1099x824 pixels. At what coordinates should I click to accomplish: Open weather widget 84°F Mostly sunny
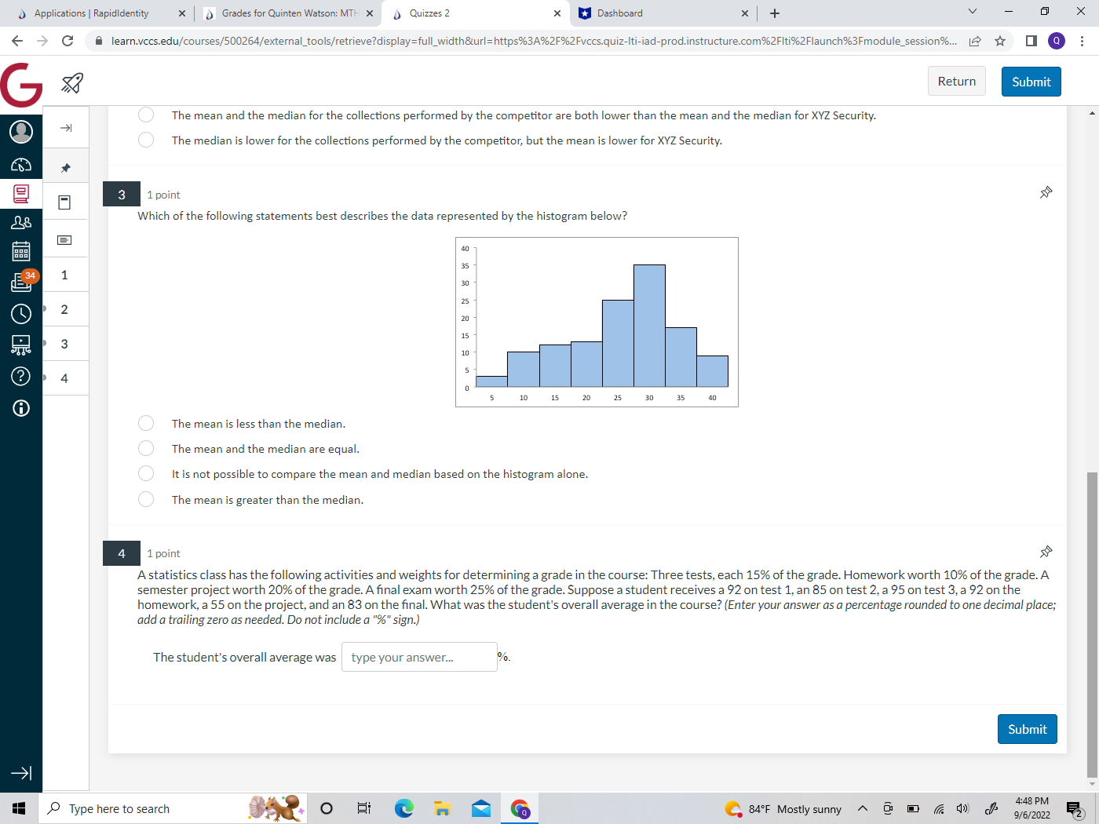(783, 808)
